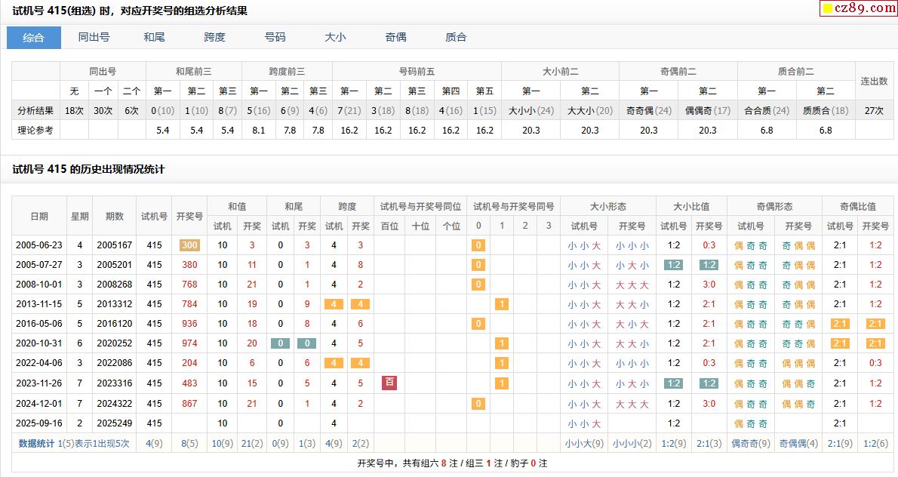Click the 期数 column header
898x477 pixels.
tap(115, 216)
